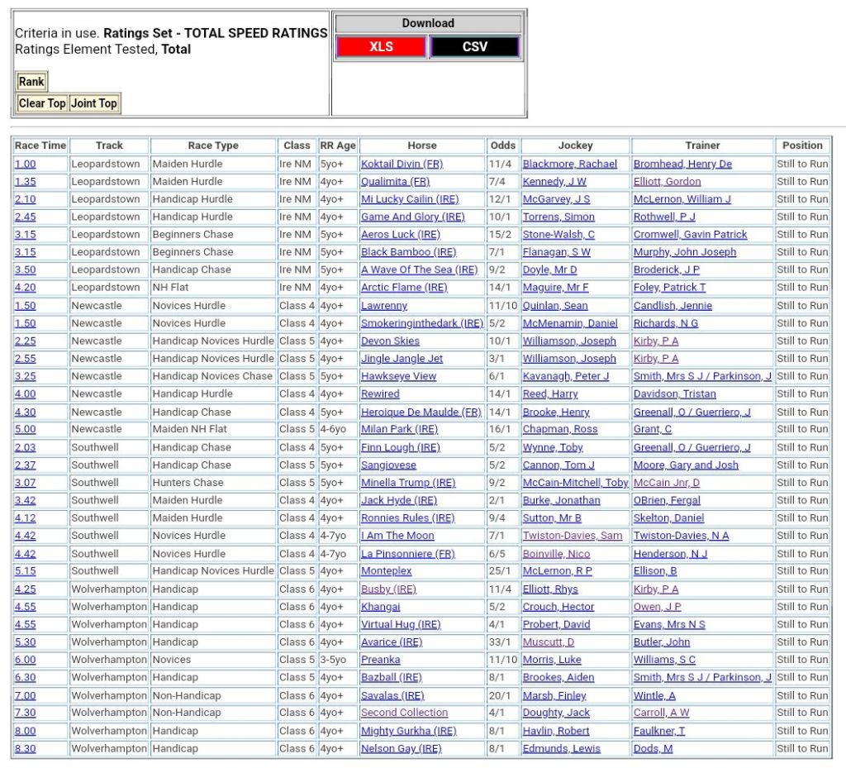Click the Clear Top button
The image size is (846, 768).
coord(42,103)
